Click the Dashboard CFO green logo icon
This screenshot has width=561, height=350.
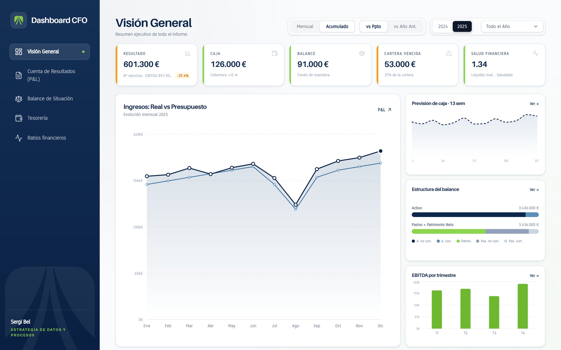19,20
